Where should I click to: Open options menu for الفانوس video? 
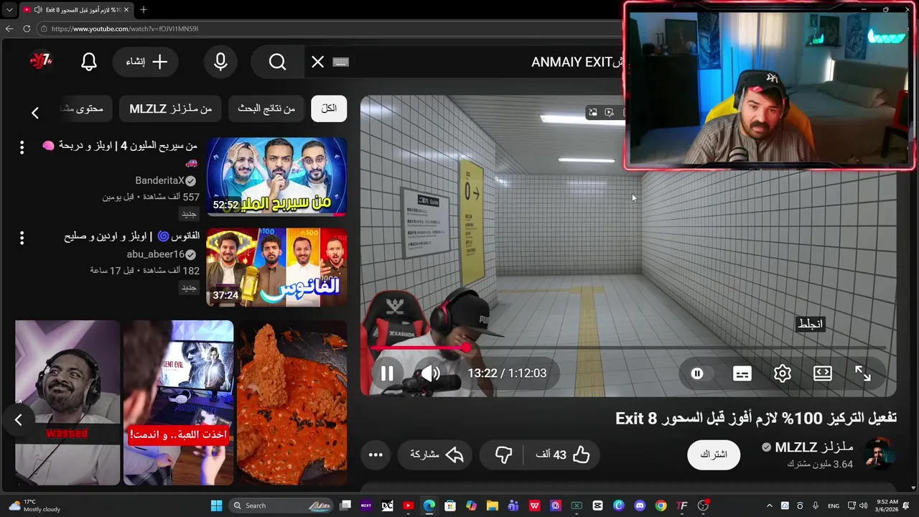point(22,238)
